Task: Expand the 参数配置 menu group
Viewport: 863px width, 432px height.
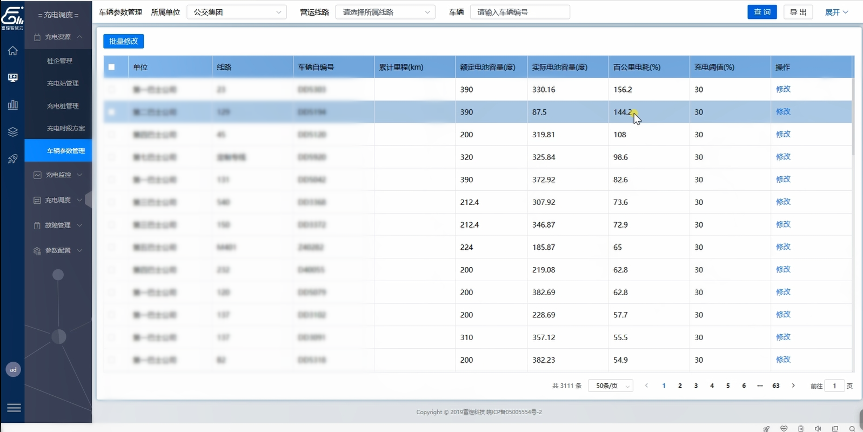Action: pos(58,250)
